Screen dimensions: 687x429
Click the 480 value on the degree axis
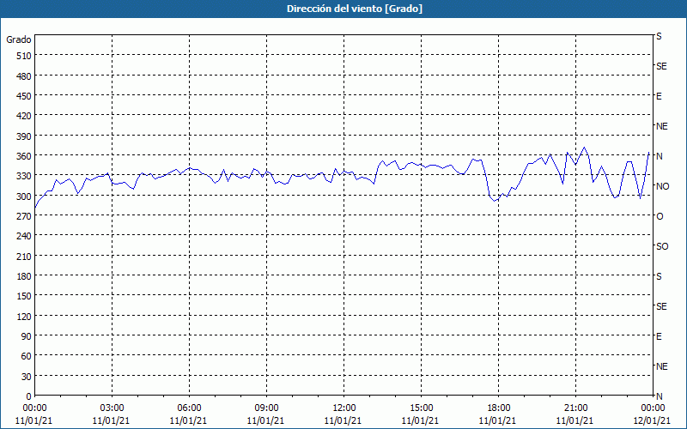[x=25, y=76]
